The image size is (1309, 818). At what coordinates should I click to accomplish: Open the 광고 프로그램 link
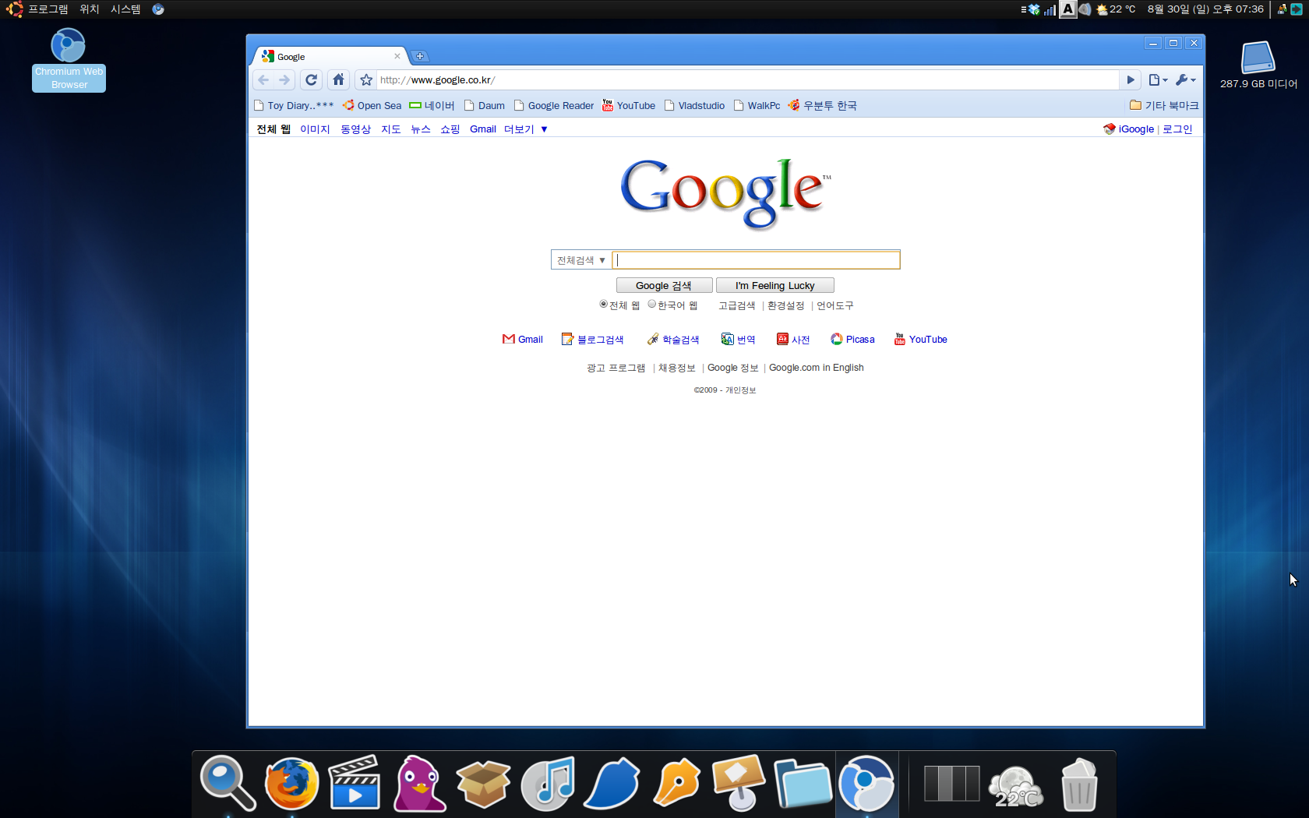[616, 368]
